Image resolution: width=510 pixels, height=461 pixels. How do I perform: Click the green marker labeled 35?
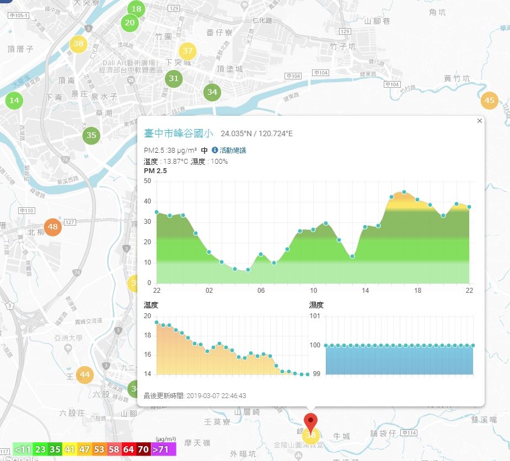[91, 135]
